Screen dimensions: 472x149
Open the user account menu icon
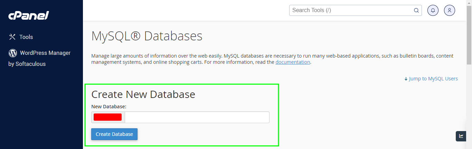point(450,10)
